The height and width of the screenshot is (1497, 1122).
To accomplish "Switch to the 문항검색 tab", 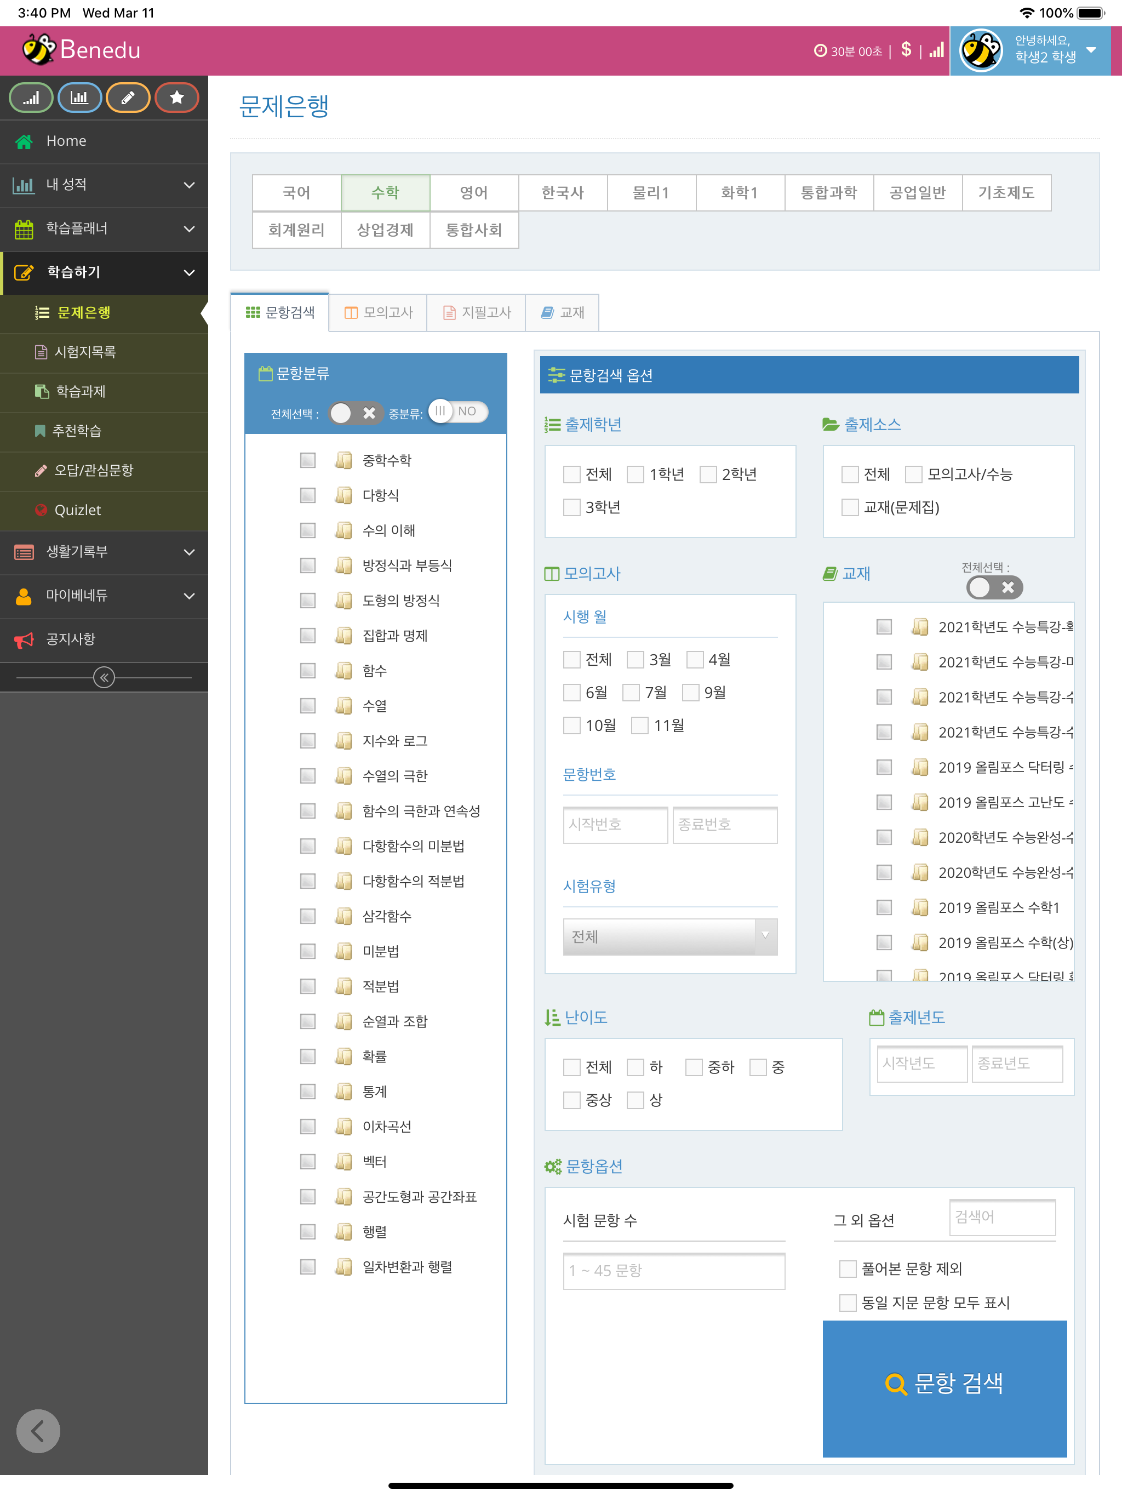I will click(280, 312).
